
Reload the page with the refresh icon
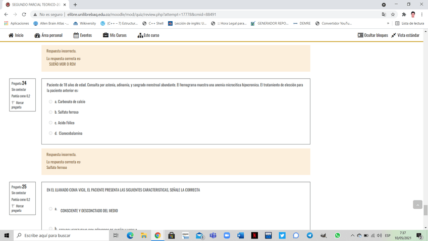24,15
